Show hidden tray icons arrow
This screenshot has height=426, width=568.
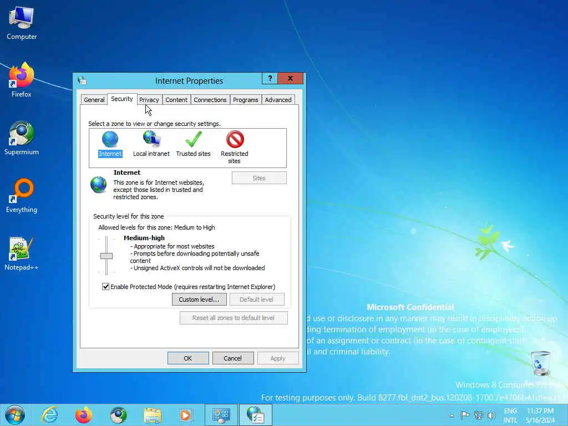(x=452, y=415)
